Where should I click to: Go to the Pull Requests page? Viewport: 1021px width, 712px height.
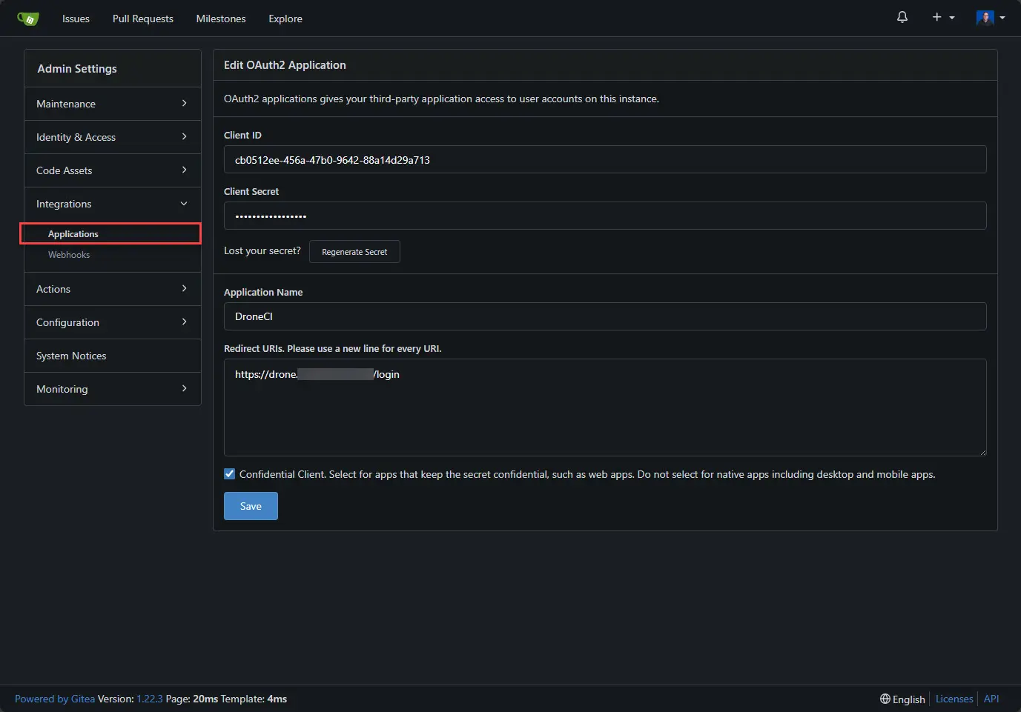pos(142,19)
